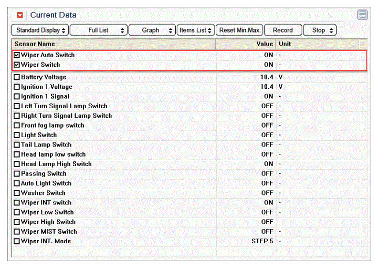Uncheck the Wiper Auto Switch checkbox
Viewport: 378px width, 268px height.
click(17, 55)
